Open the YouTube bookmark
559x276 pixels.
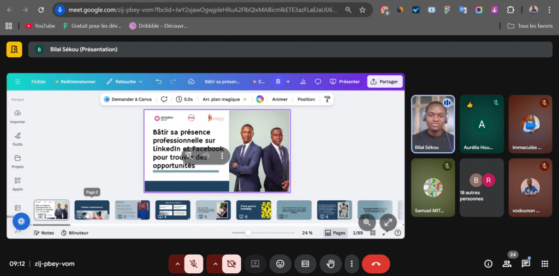point(40,26)
